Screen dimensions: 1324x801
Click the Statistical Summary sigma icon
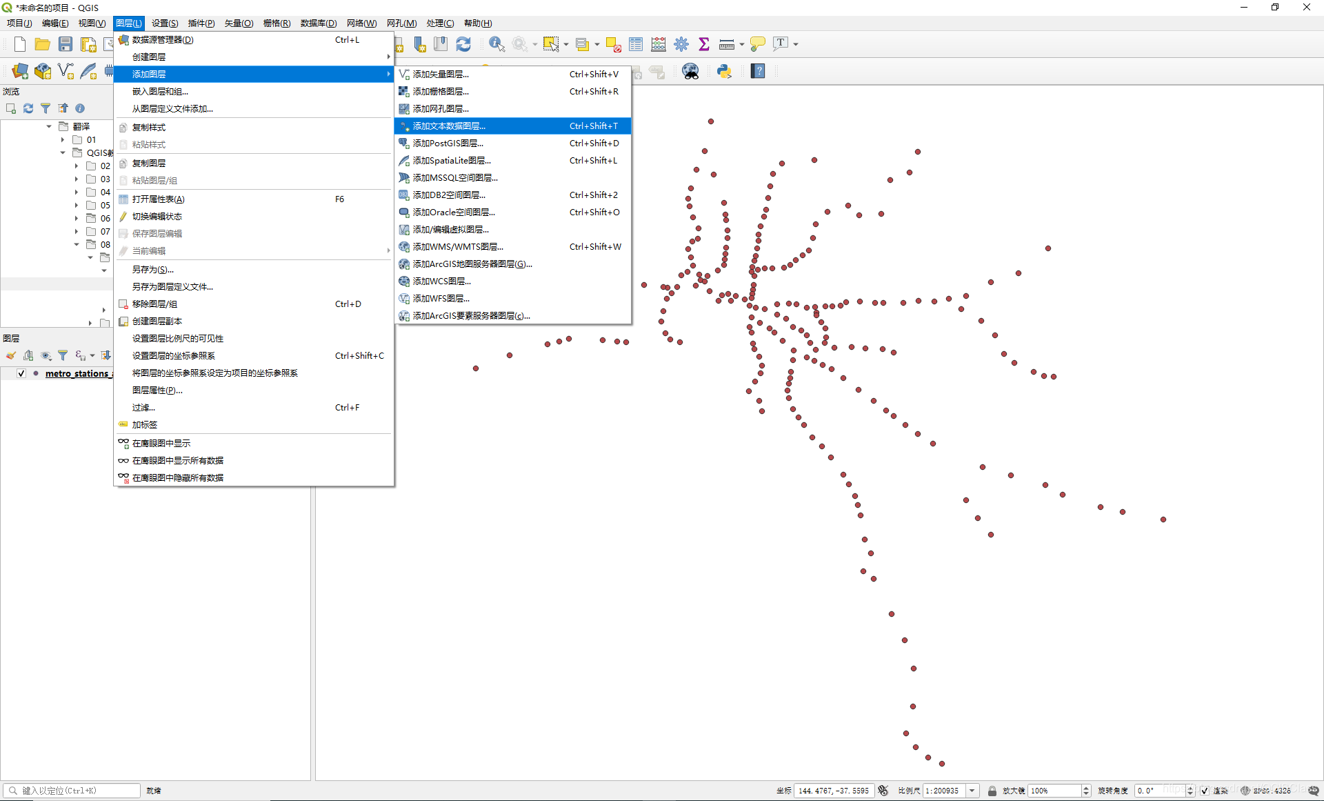(704, 44)
